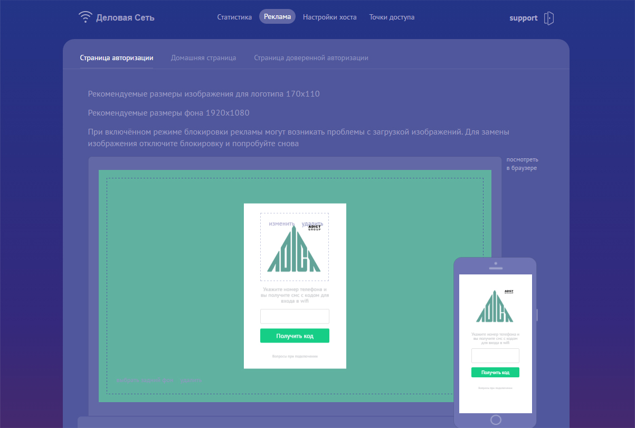Select the Страница авторизации tab

click(117, 58)
